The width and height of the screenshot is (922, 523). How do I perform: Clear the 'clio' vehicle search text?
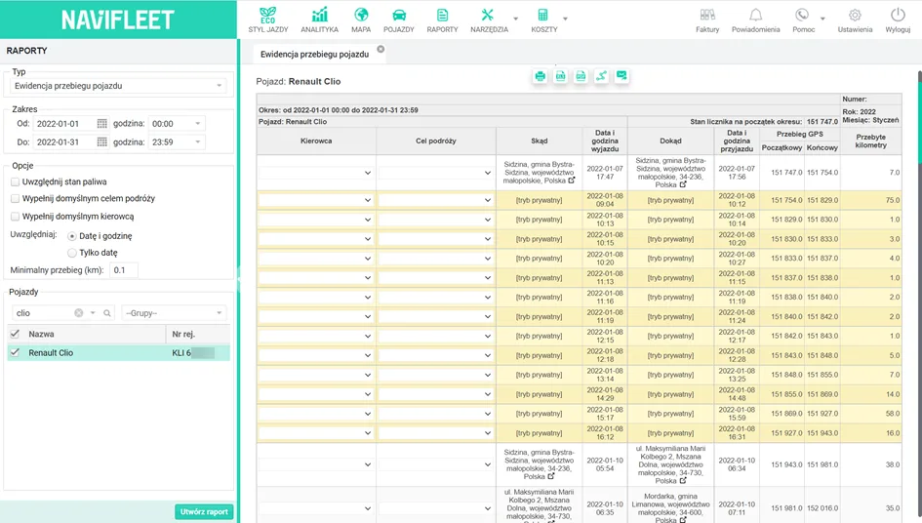tap(79, 313)
